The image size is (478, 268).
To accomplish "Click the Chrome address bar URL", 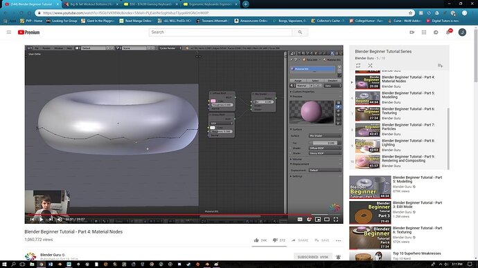I will pyautogui.click(x=126, y=13).
